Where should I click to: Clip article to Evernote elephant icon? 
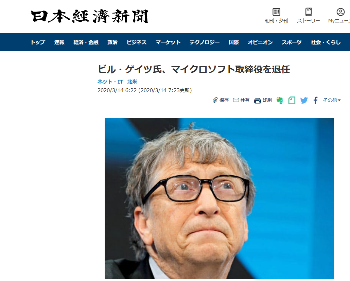(x=279, y=100)
